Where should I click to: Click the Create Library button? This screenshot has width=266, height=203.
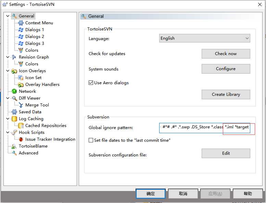point(226,94)
